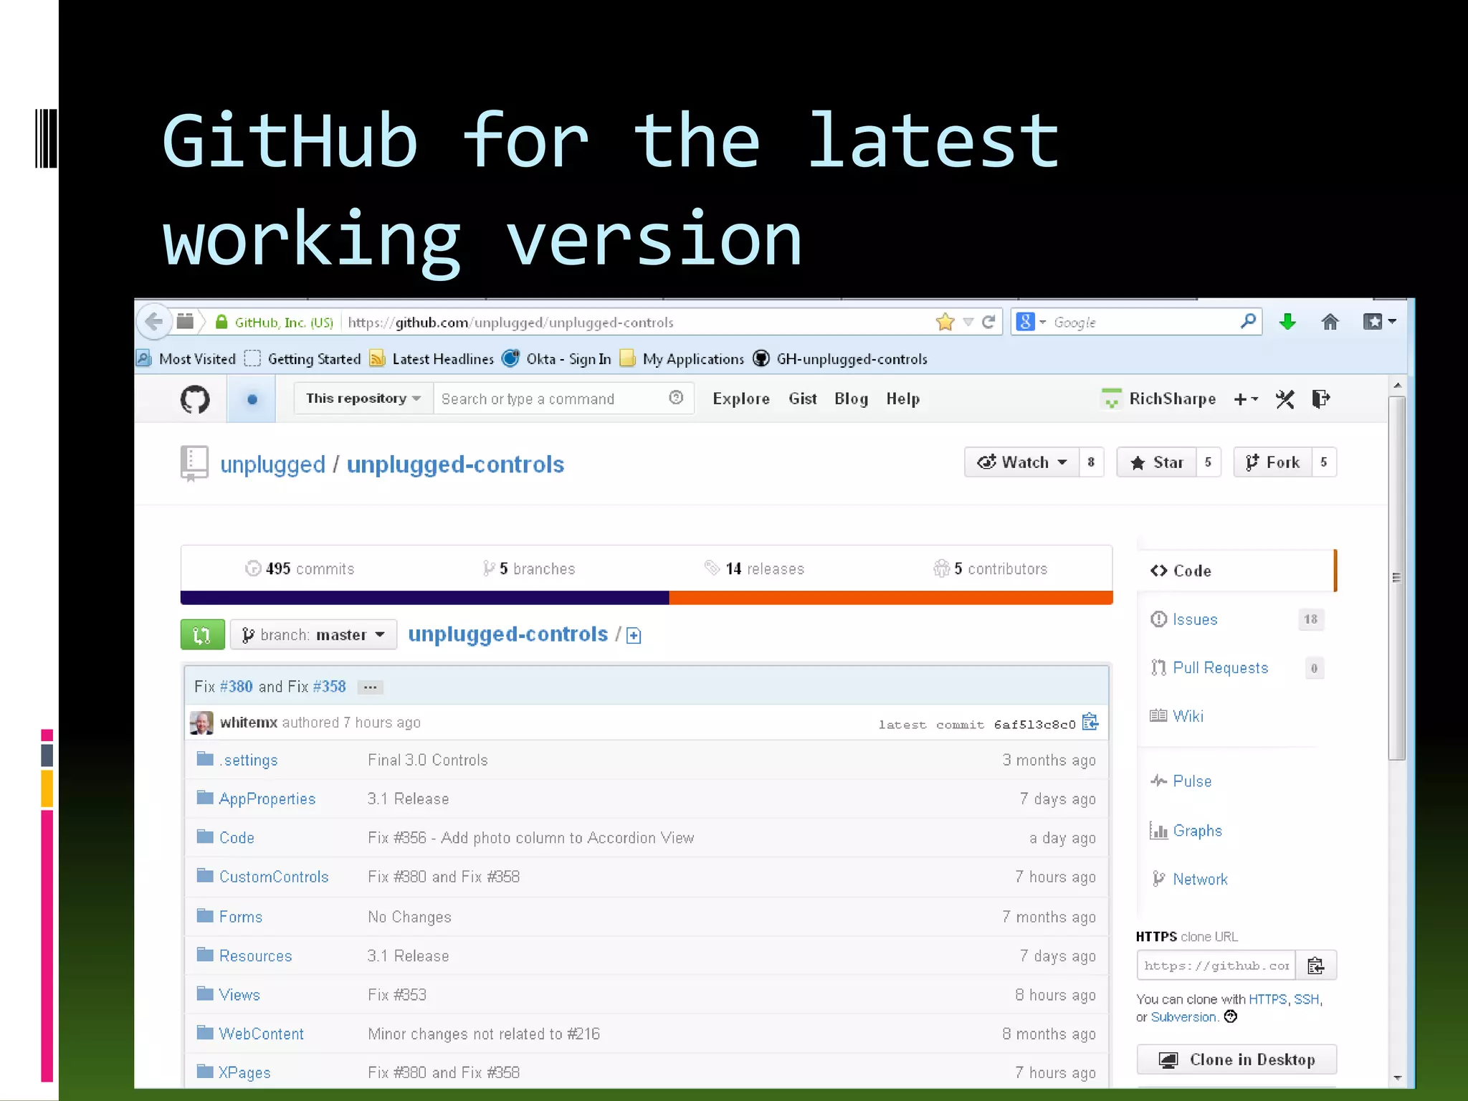This screenshot has width=1468, height=1101.
Task: Click the dark purple language bar segment
Action: tap(425, 598)
